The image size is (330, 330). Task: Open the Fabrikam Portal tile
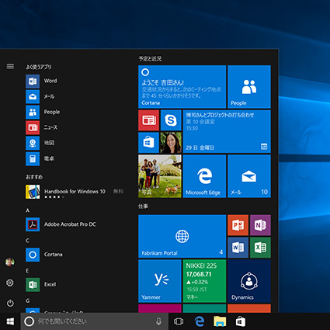(x=182, y=236)
